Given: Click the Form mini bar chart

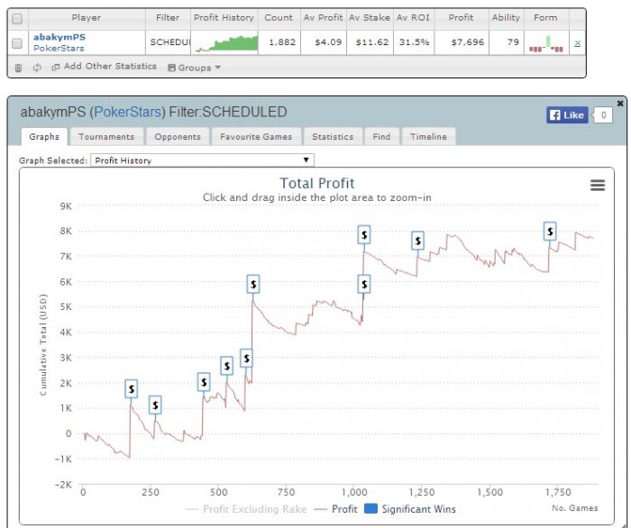Looking at the screenshot, I should tap(546, 44).
